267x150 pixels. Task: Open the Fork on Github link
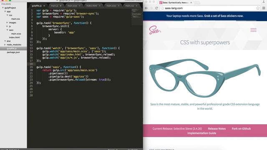click(241, 129)
